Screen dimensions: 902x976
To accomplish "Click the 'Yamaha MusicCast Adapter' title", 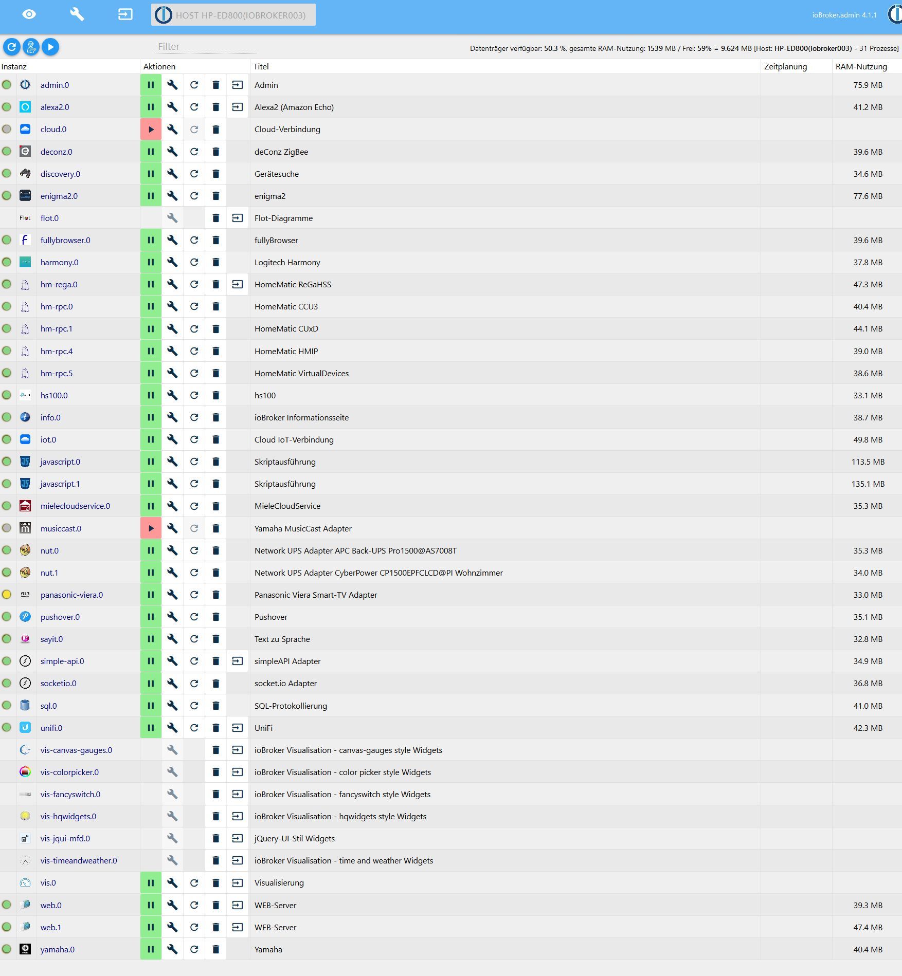I will click(303, 528).
